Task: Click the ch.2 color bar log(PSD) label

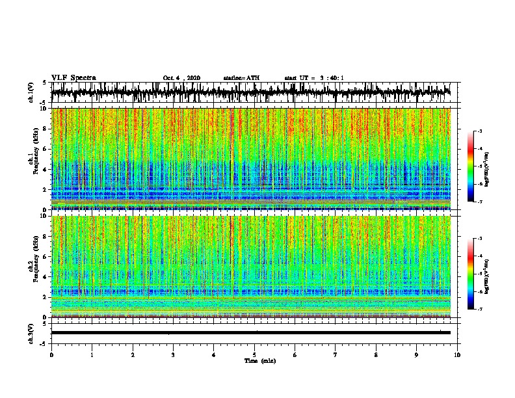Action: (487, 276)
